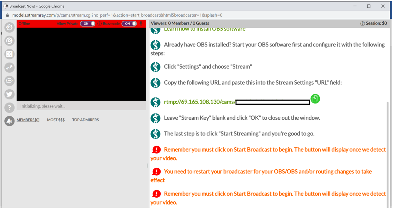Screen dimensions: 393x208
Task: Click the Session: $0 text
Action: [x=376, y=23]
